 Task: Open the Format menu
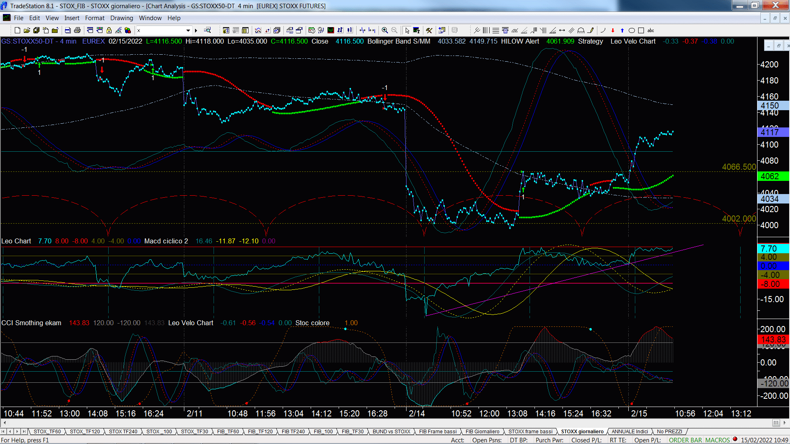click(x=95, y=18)
